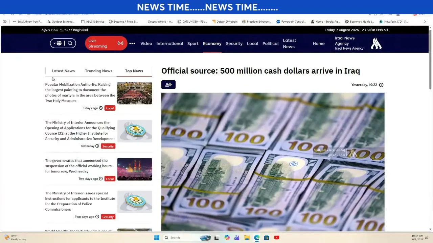The image size is (433, 243).
Task: Click the Local tag under governorates article
Action: click(110, 179)
